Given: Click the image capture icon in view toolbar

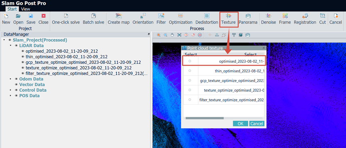Looking at the screenshot, I should pos(248,35).
